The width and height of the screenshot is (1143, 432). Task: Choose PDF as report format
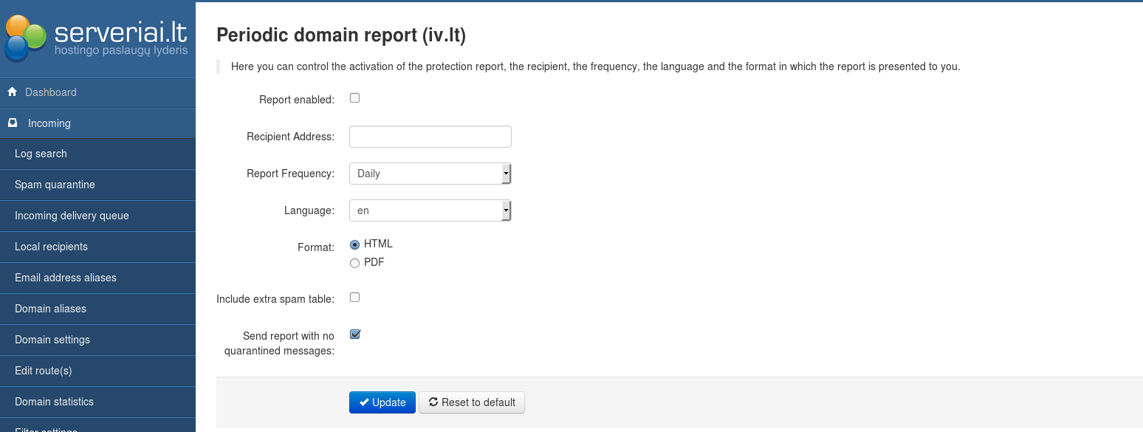(x=354, y=263)
